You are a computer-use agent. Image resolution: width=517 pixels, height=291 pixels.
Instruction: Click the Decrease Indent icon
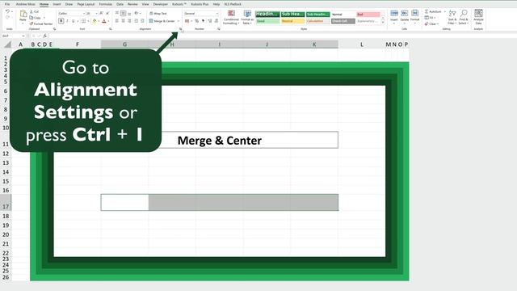[x=137, y=21]
